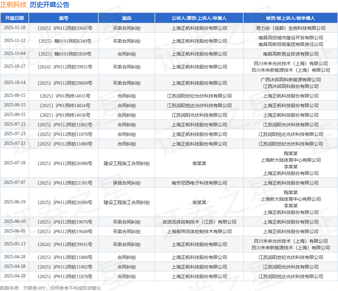
Task: Select the 开庭日期 column header
Action: 15,18
